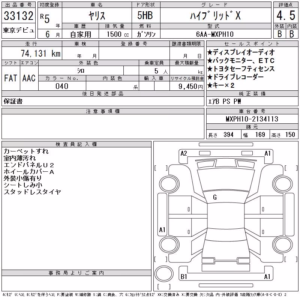
Task: Select the 東京デビュ label
Action: [x=18, y=30]
